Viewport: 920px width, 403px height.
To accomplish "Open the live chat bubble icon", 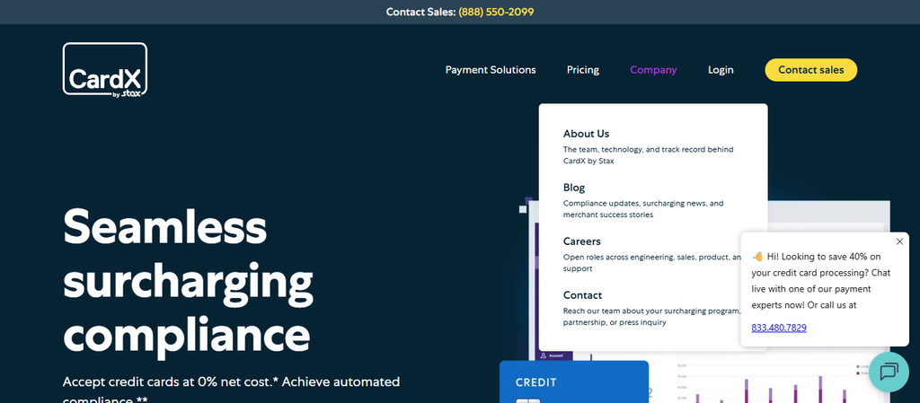I will click(889, 372).
